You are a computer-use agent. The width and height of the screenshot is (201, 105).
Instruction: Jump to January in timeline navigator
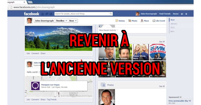[174, 24]
